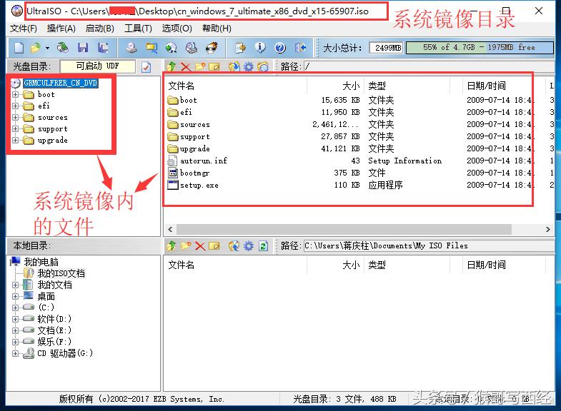Click gear properties icon in local toolbar

248,245
